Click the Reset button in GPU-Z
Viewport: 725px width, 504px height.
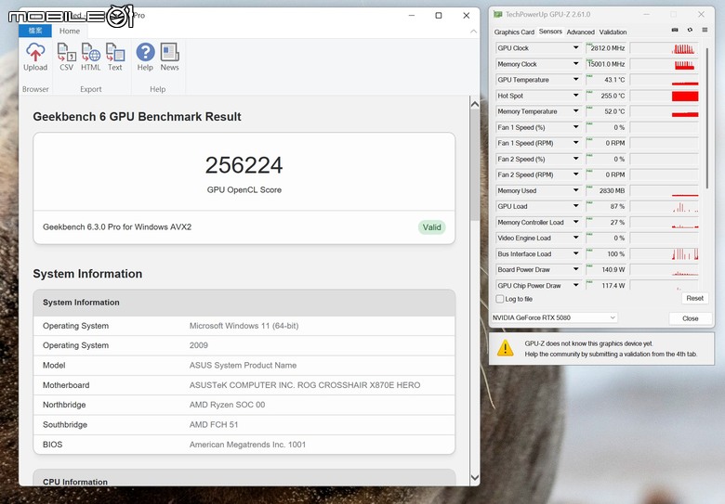[x=694, y=298]
